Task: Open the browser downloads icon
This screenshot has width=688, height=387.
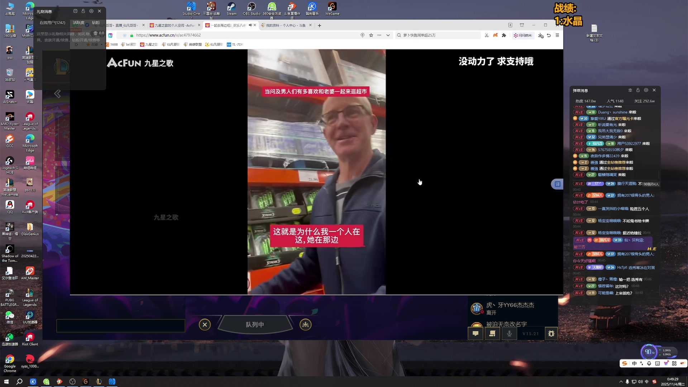Action: point(540,35)
